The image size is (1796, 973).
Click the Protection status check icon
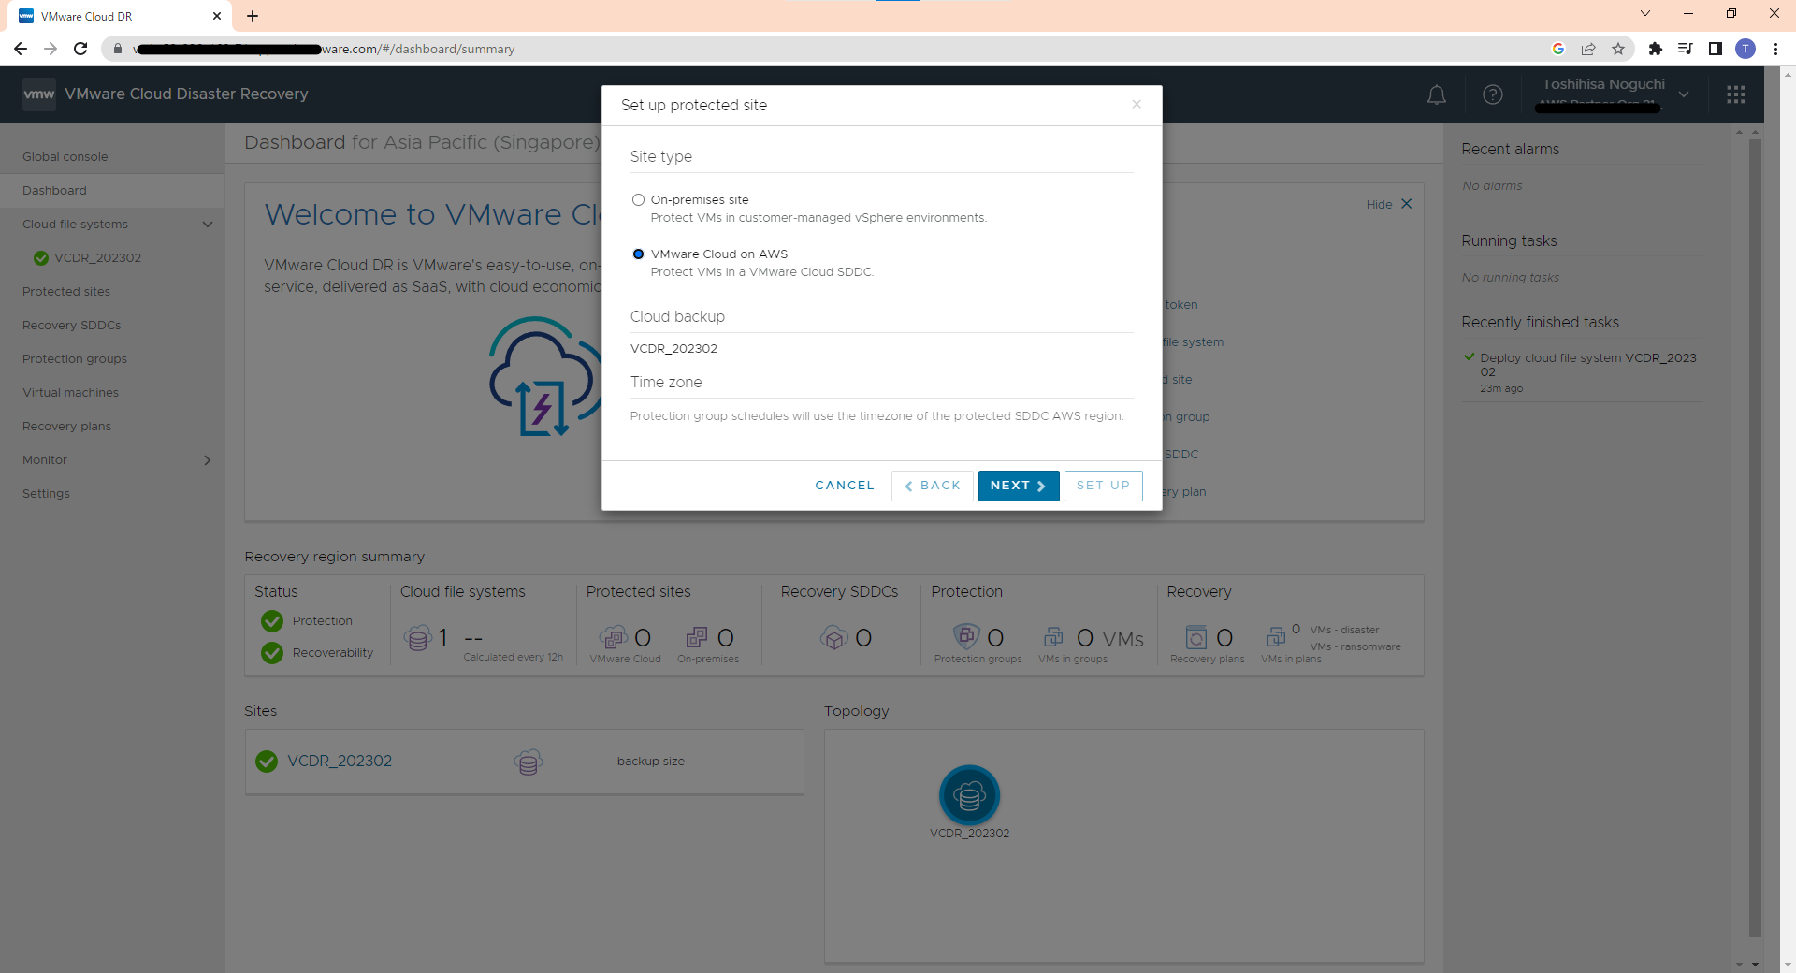click(272, 620)
